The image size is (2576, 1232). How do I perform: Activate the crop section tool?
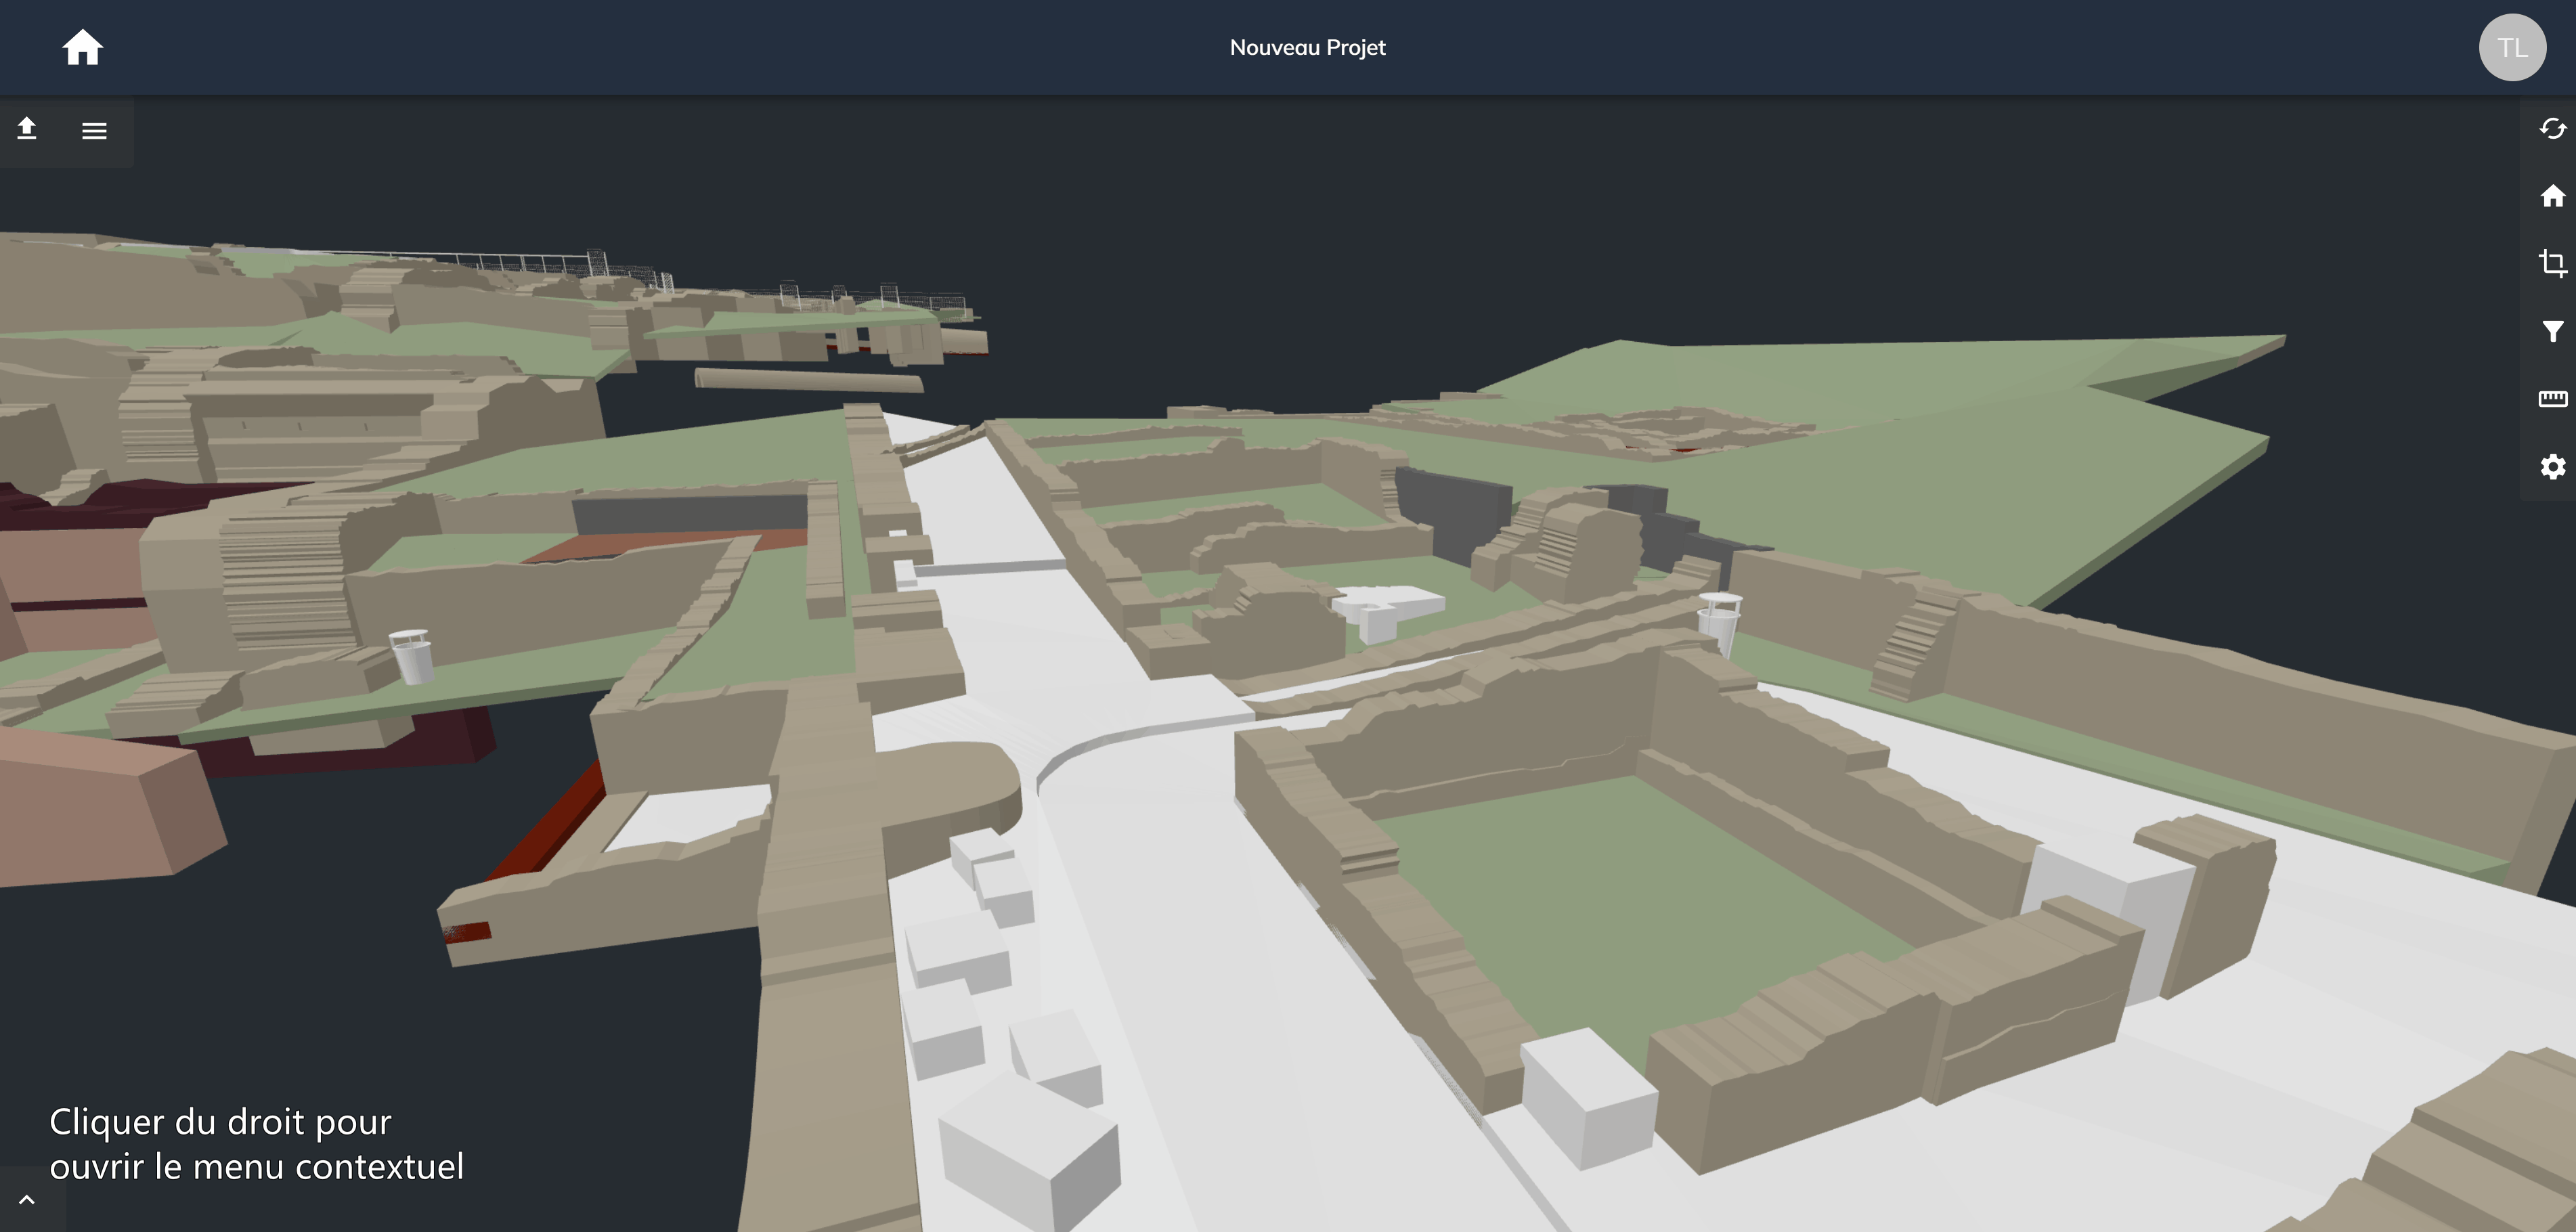click(x=2552, y=263)
